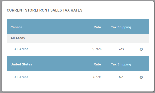Click Tax Shipping header in Canada section
This screenshot has height=93, width=155.
click(121, 27)
